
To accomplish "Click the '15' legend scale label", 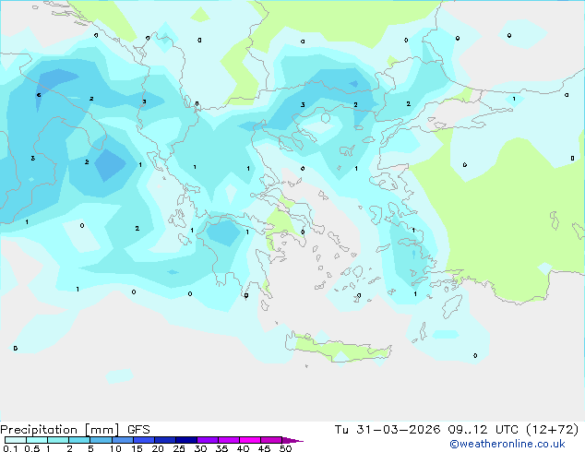I will click(x=137, y=448).
